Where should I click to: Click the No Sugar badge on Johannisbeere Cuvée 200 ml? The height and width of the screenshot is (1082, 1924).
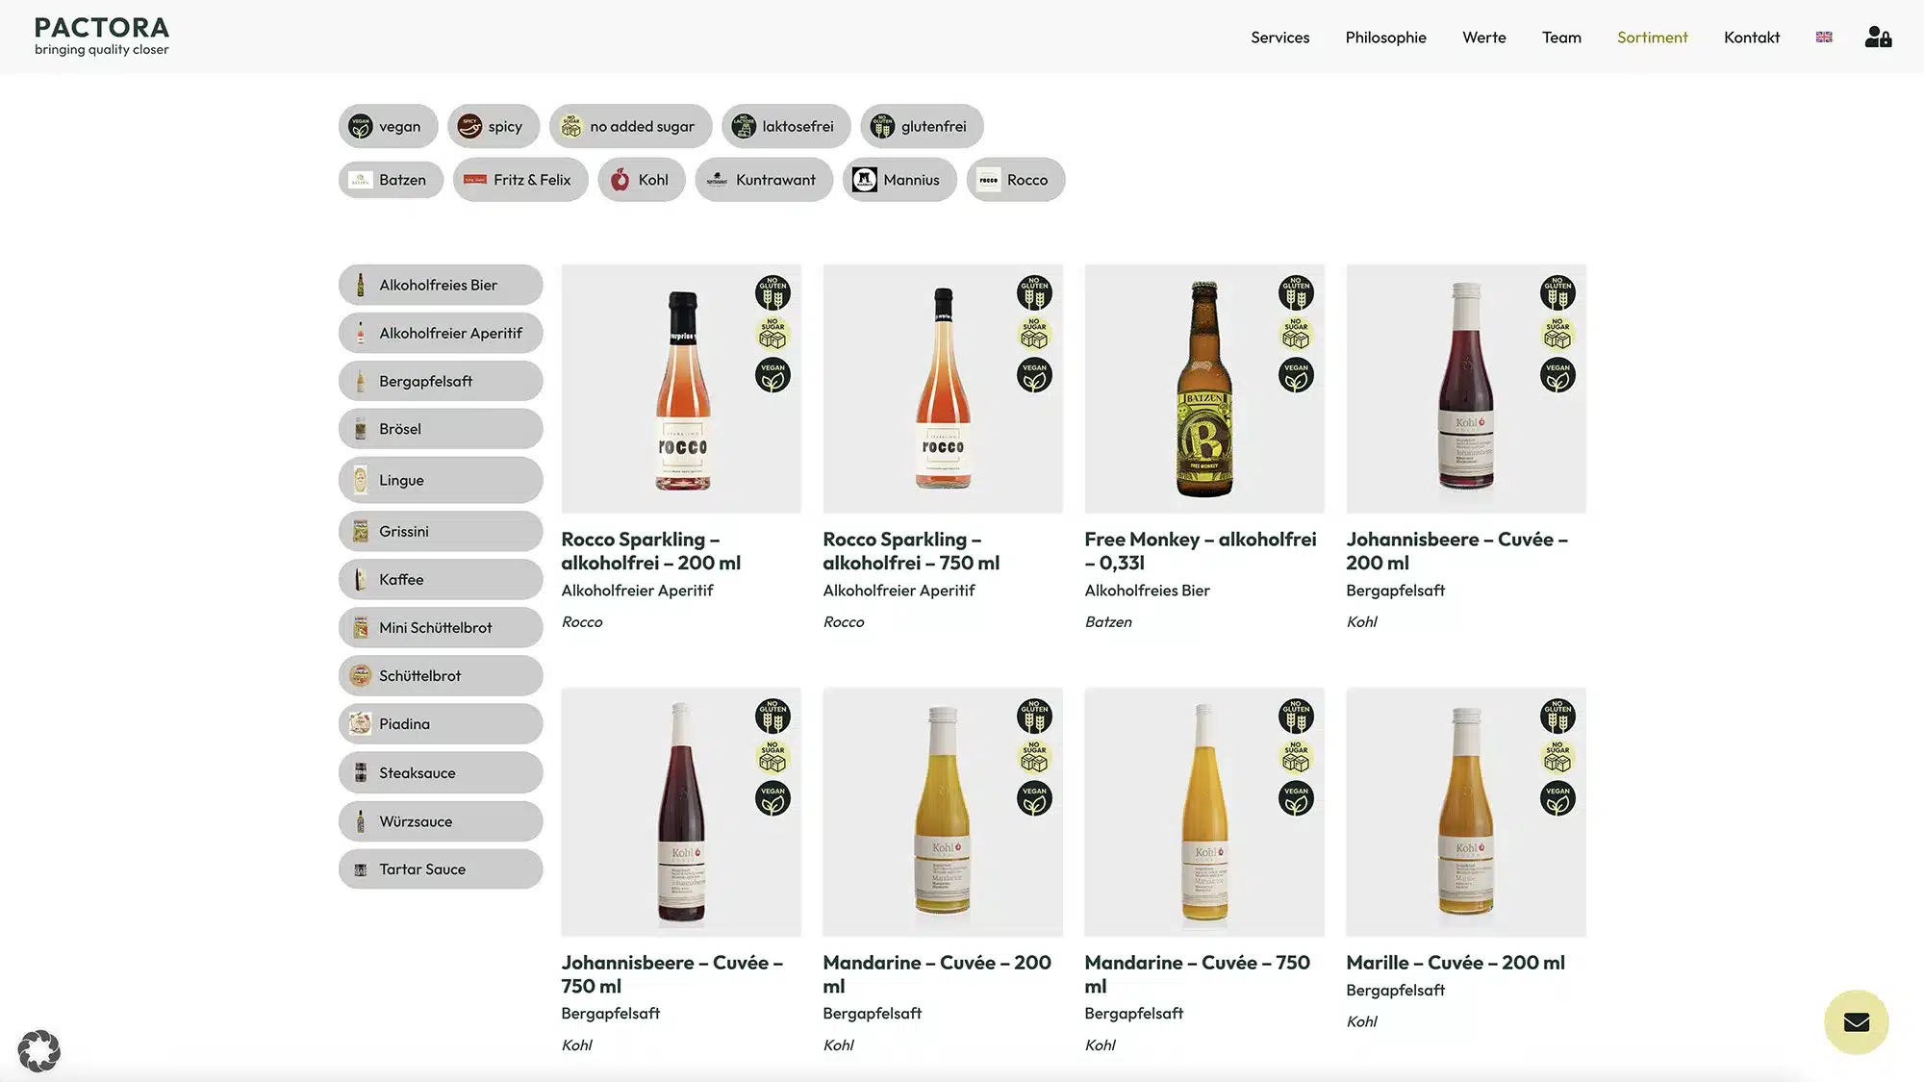(1557, 334)
